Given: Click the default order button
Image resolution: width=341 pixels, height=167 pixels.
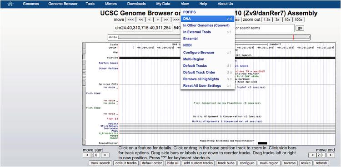Looking at the screenshot, I should pos(152,163).
